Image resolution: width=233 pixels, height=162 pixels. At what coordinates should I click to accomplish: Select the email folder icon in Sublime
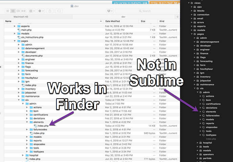[195, 19]
